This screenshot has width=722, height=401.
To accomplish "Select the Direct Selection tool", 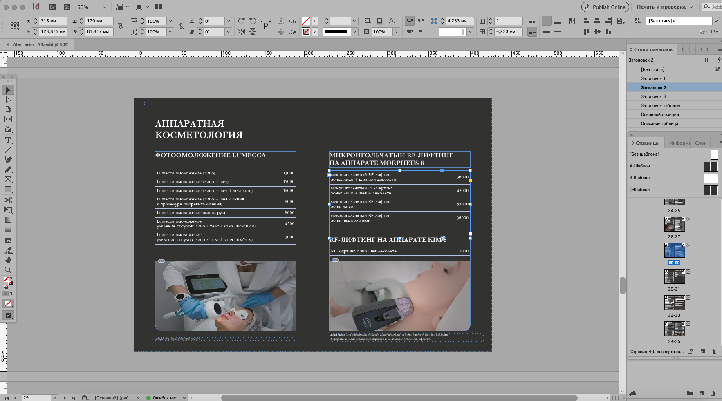I will 8,100.
